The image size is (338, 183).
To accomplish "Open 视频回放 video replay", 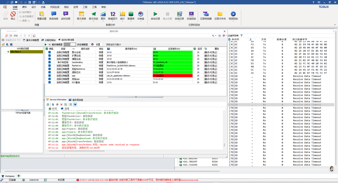I will click(x=233, y=16).
